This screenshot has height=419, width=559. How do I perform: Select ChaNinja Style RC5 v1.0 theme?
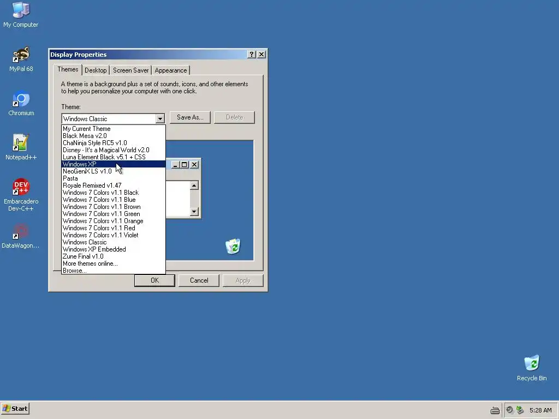tap(114, 143)
